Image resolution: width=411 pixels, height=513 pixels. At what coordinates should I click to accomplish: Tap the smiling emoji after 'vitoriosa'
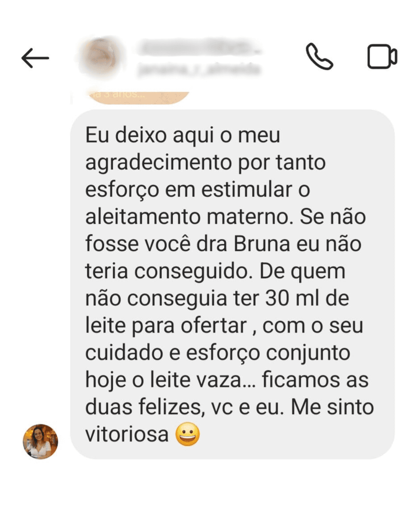point(188,434)
